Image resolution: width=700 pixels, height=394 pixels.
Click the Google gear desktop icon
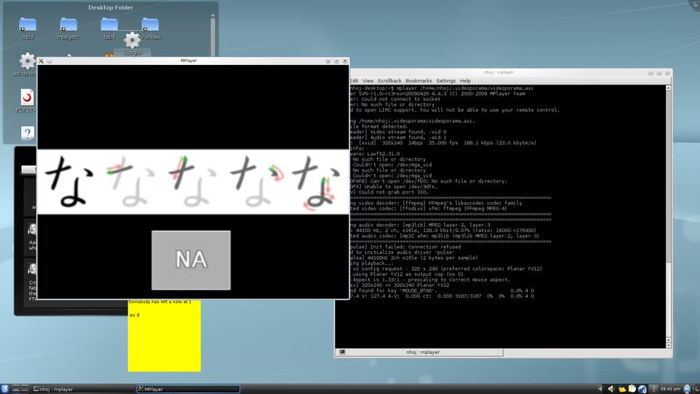click(x=132, y=42)
